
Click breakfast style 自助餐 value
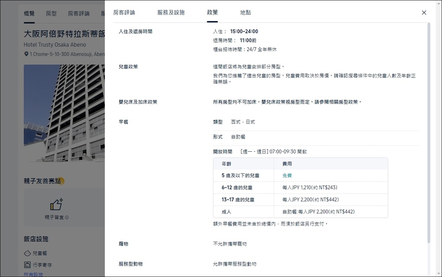pyautogui.click(x=238, y=137)
